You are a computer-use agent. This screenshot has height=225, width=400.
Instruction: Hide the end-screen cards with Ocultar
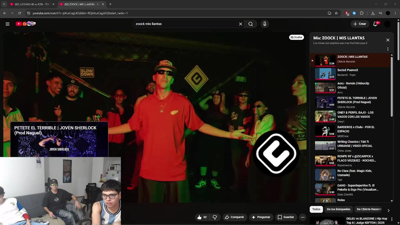(x=296, y=37)
